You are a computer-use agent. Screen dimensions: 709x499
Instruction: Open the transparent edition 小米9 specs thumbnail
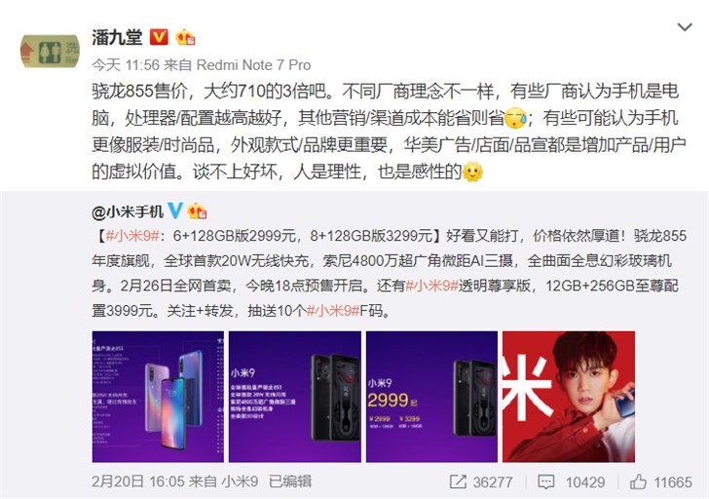pos(295,397)
